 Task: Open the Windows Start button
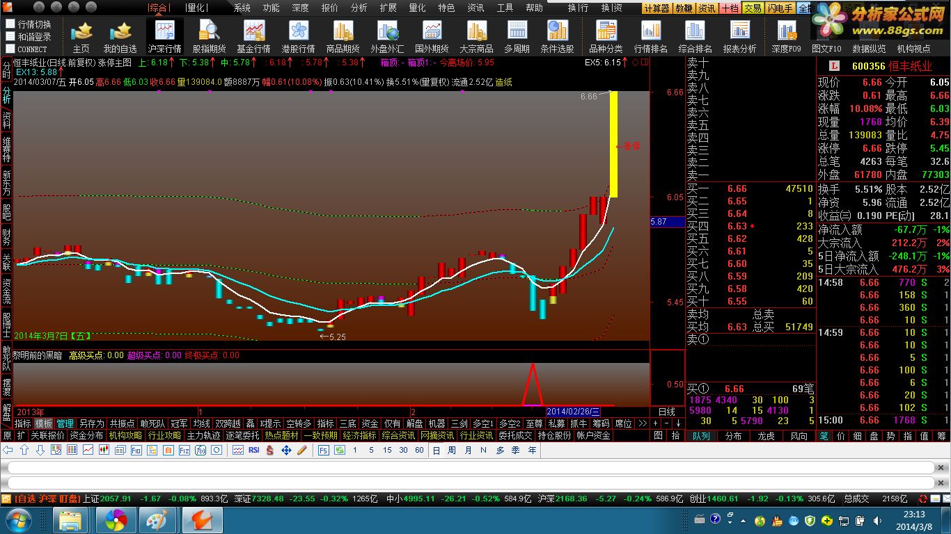pos(17,519)
